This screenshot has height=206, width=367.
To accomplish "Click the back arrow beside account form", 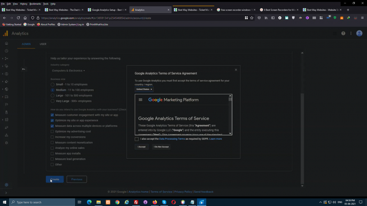I will pyautogui.click(x=23, y=69).
